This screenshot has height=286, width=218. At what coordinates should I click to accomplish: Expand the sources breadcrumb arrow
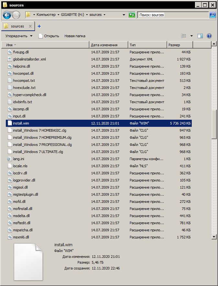(104, 15)
